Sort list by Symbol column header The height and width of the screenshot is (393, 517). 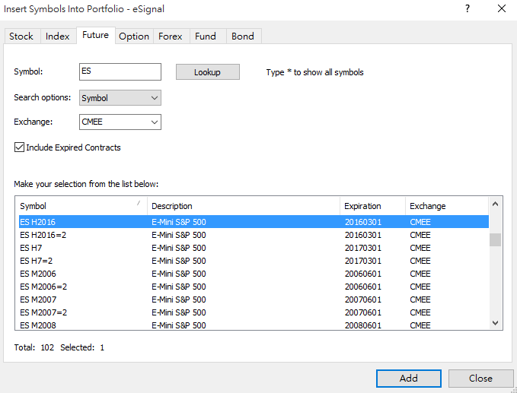[x=81, y=206]
